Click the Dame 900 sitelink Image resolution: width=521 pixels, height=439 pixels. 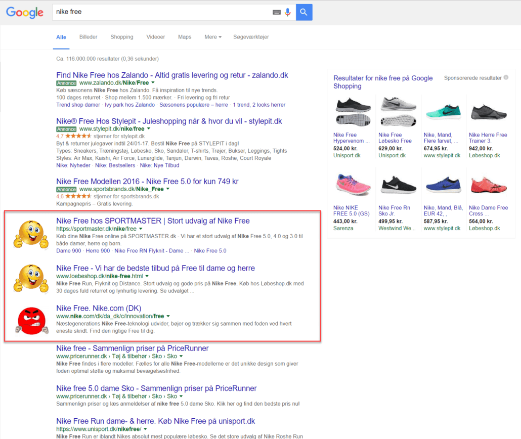point(68,250)
